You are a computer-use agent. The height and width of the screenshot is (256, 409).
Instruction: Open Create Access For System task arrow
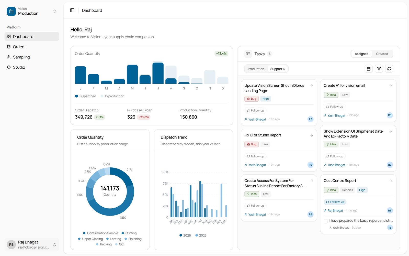312,181
